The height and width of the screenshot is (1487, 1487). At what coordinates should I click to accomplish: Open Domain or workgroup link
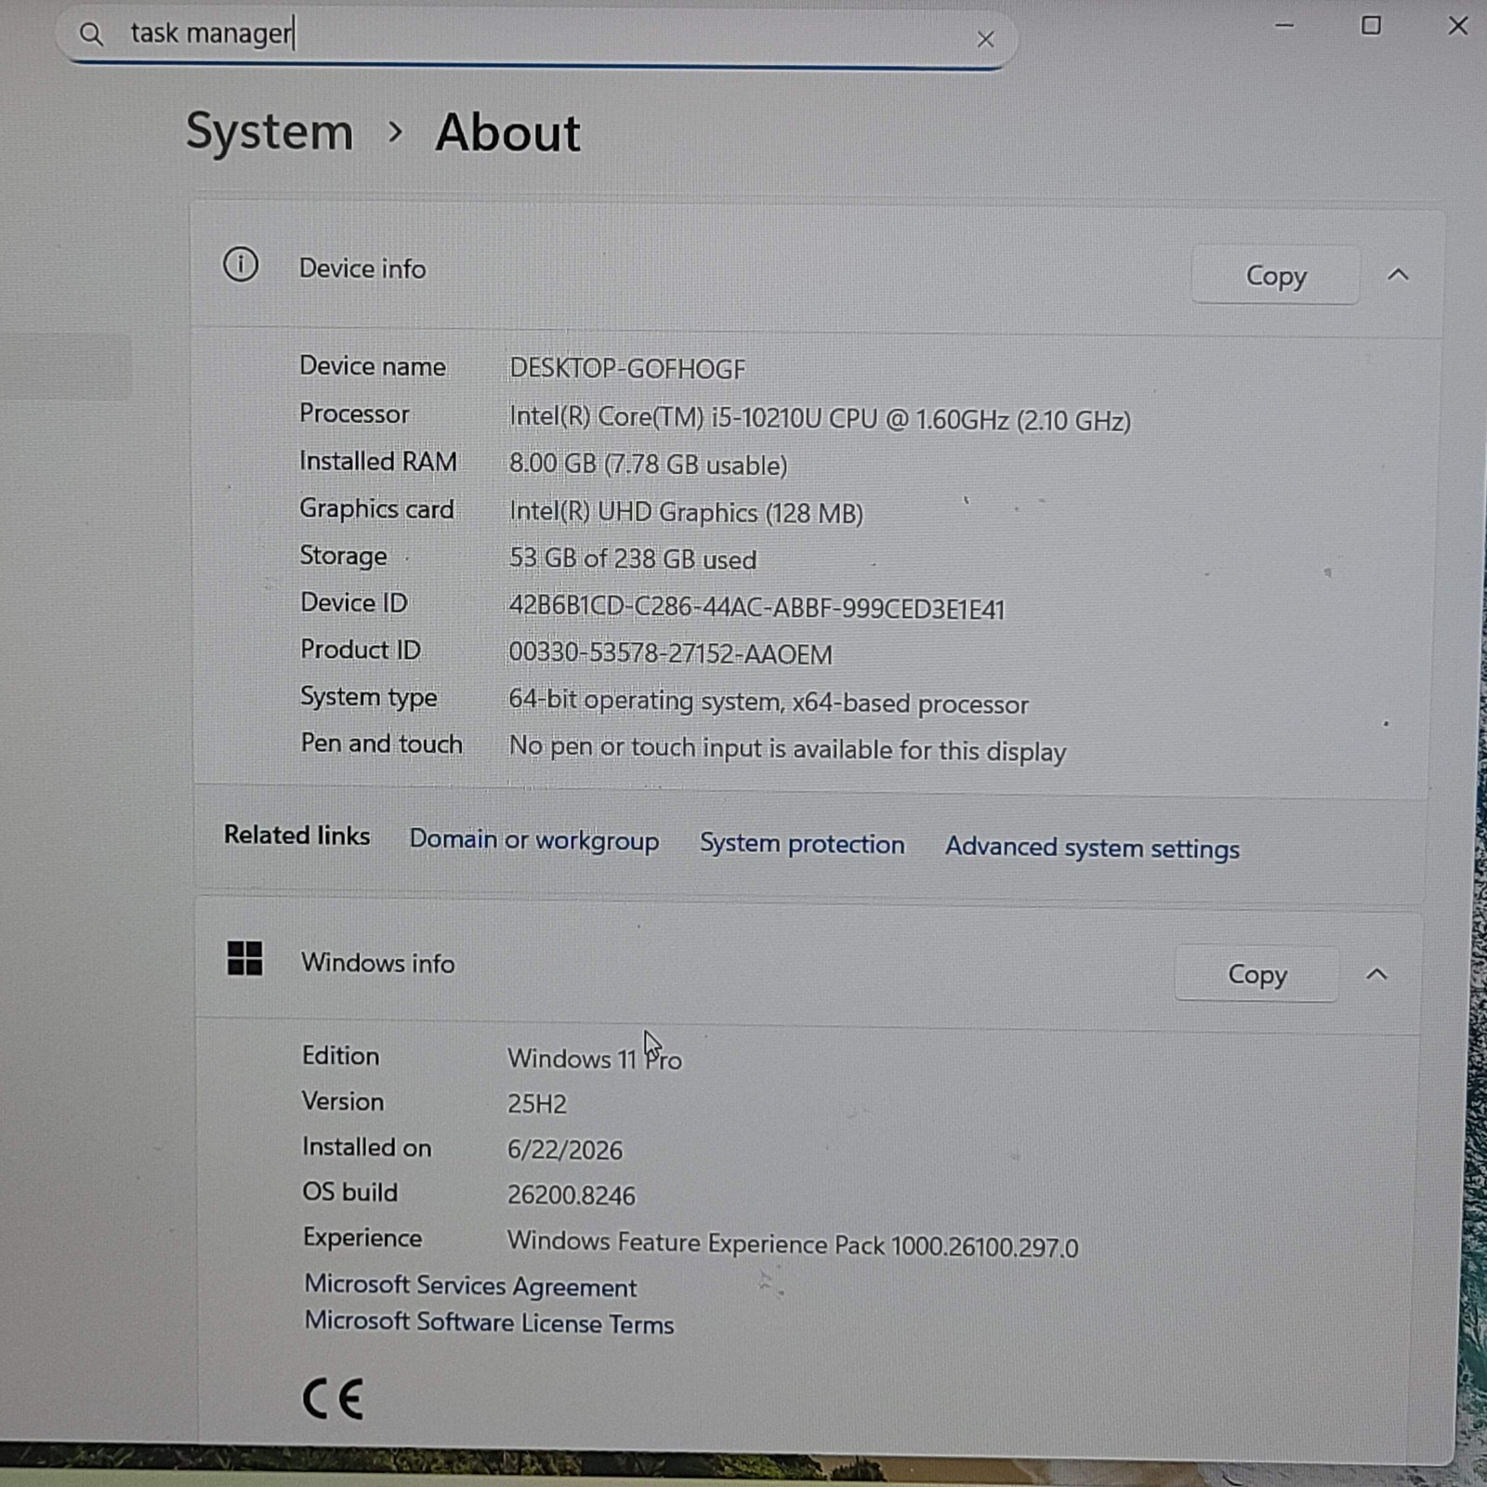pyautogui.click(x=534, y=839)
